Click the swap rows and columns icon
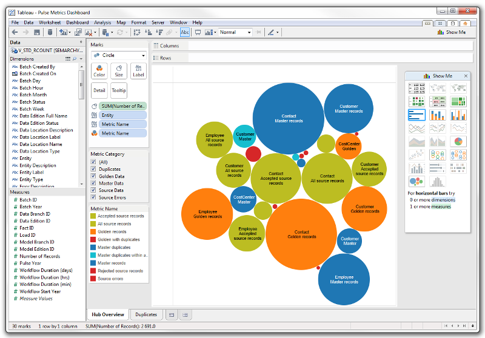Viewport: 485px width, 338px height. coord(137,32)
